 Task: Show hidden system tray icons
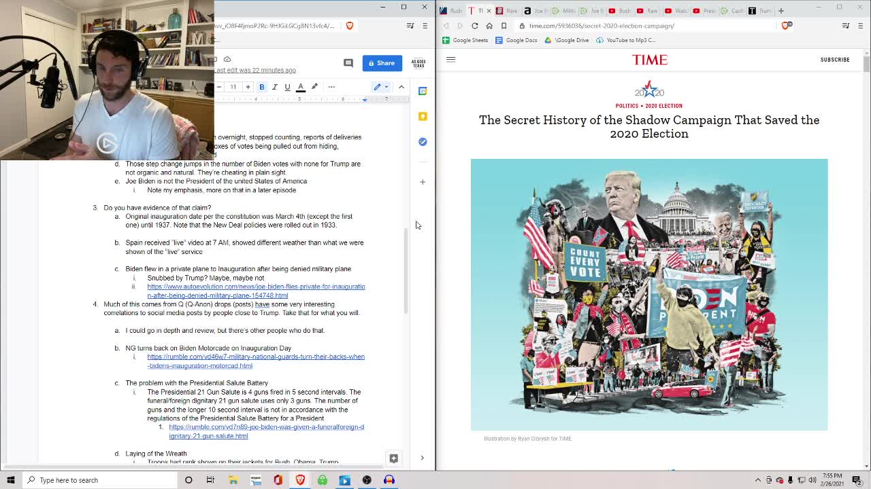tap(758, 480)
